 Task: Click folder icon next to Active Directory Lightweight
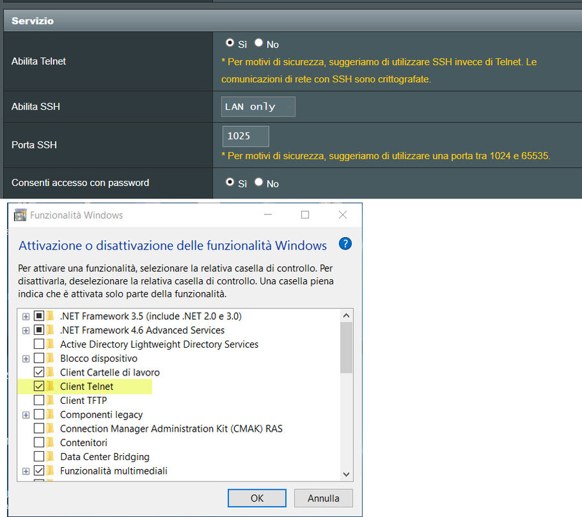click(50, 344)
